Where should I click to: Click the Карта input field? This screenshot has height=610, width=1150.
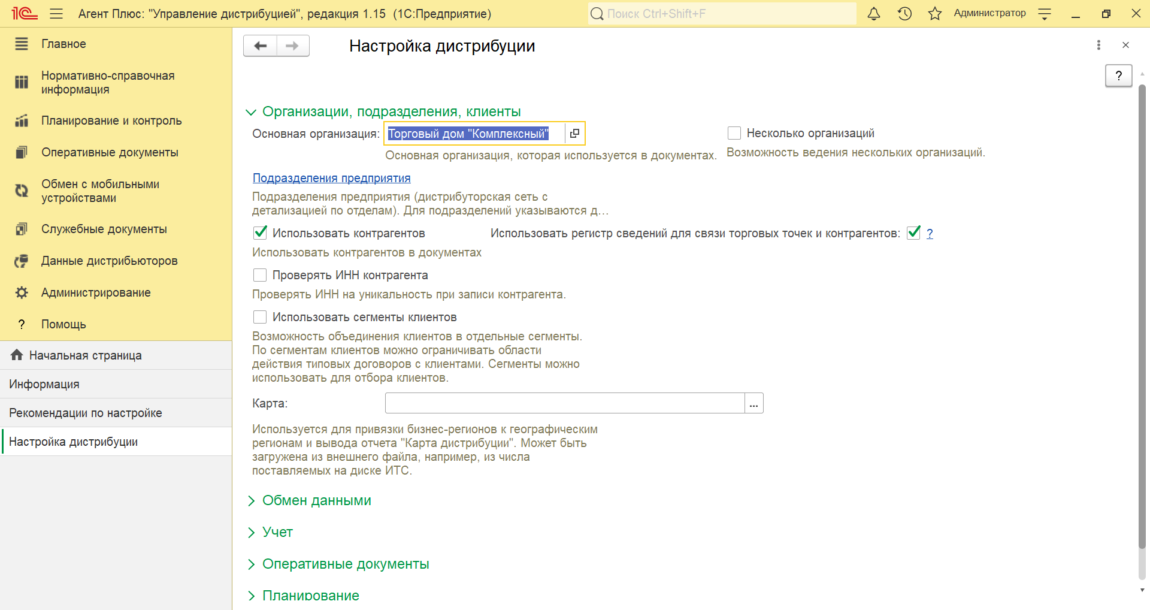[x=565, y=403]
